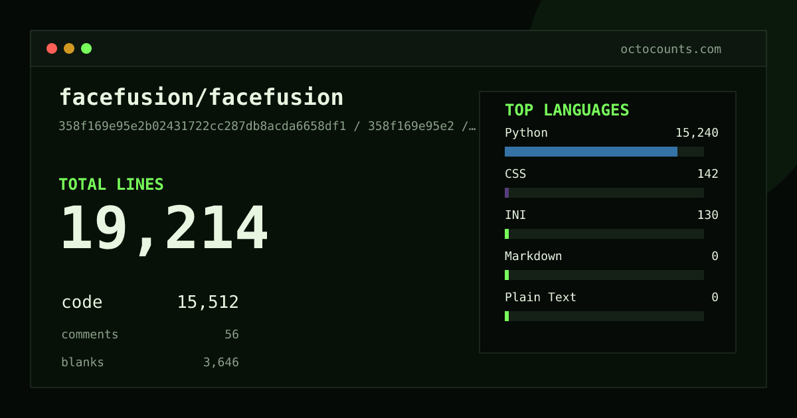Select the facefusion/facefusion repository title
This screenshot has width=797, height=418.
tap(201, 98)
